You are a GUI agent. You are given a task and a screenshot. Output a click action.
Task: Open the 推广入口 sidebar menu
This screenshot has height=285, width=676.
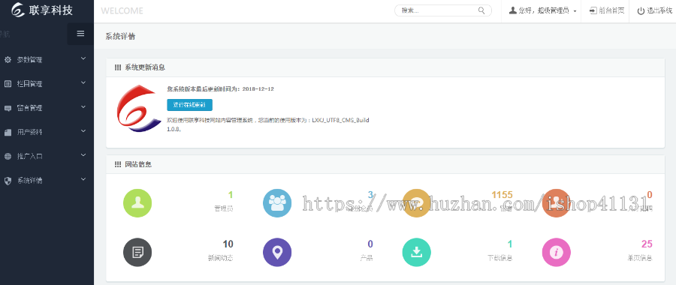pyautogui.click(x=47, y=156)
